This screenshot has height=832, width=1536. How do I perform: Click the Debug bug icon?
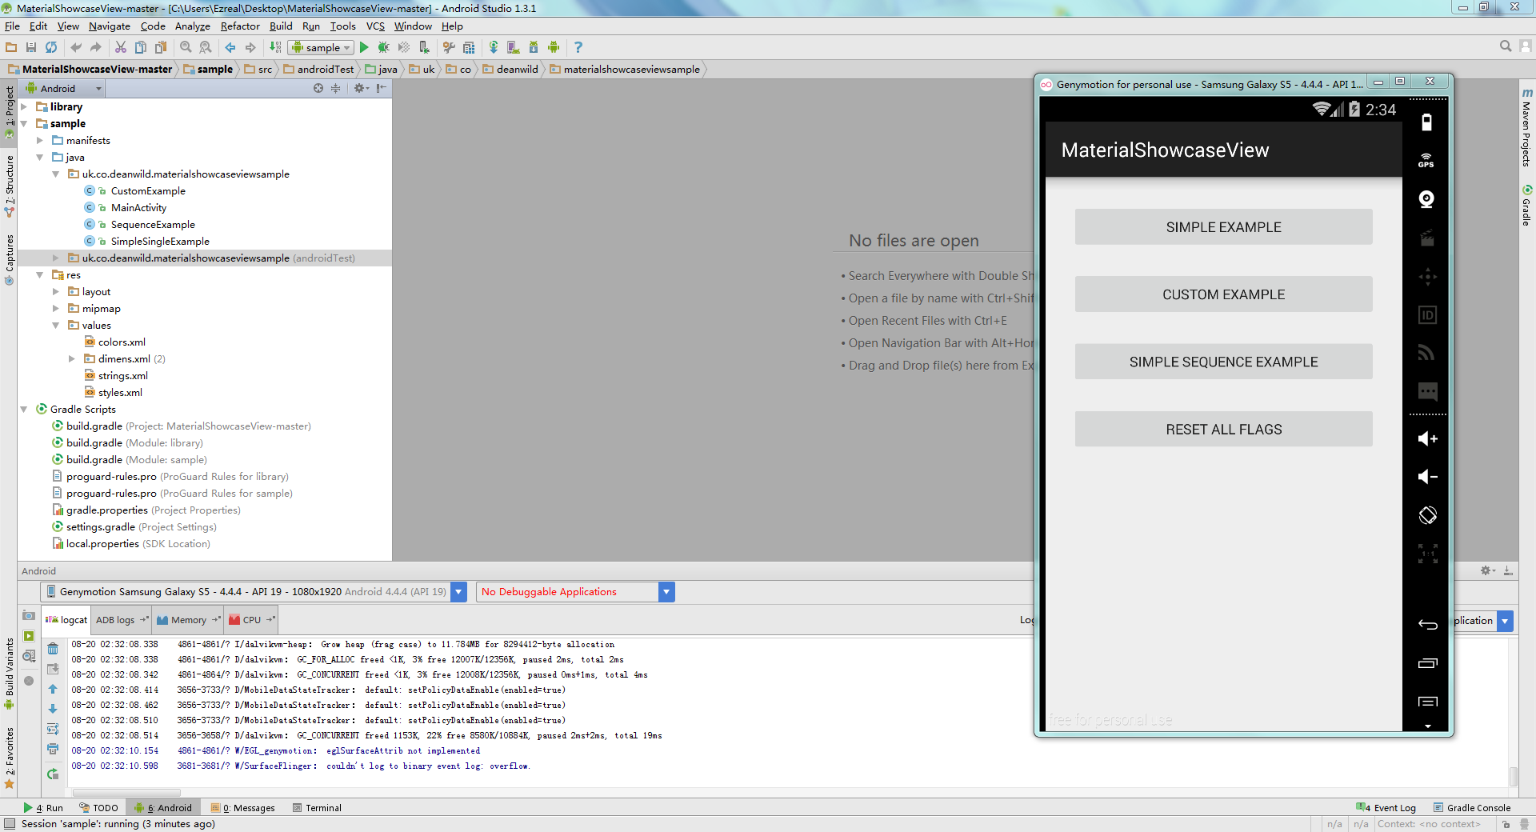click(x=383, y=47)
